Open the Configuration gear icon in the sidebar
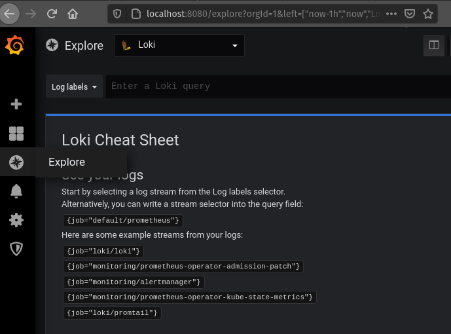 pyautogui.click(x=16, y=220)
